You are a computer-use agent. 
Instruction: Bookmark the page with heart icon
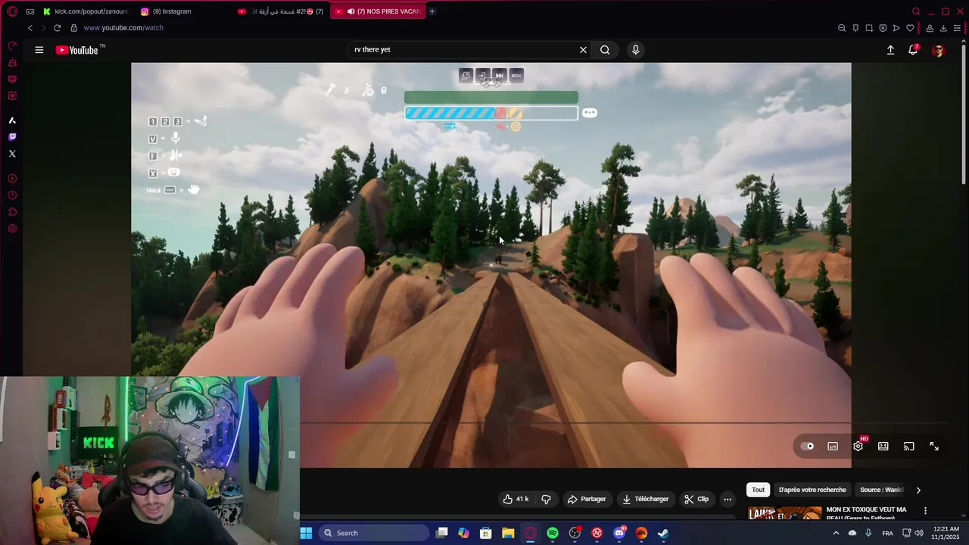910,28
